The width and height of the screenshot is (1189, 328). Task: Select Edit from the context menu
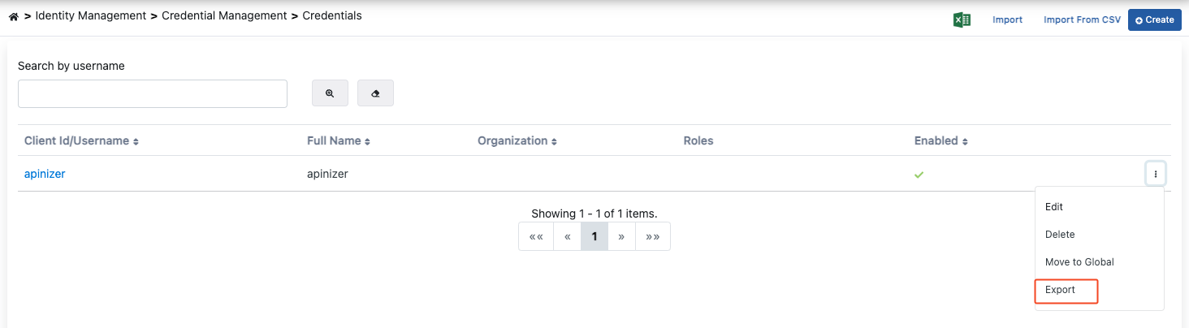1054,207
